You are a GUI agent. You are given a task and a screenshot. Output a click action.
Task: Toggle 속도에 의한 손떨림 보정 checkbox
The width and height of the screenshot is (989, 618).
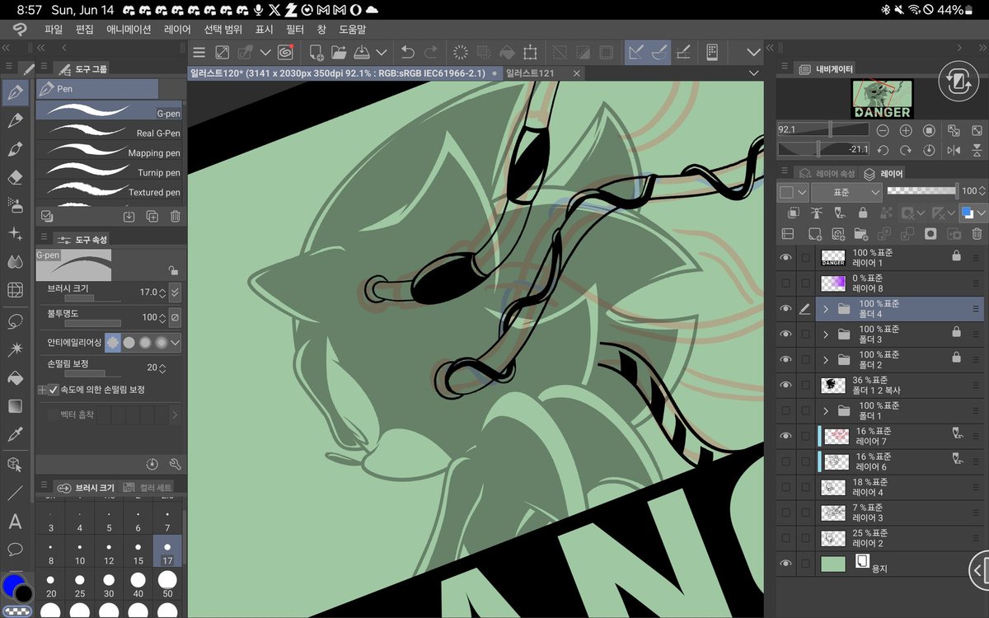[x=54, y=389]
